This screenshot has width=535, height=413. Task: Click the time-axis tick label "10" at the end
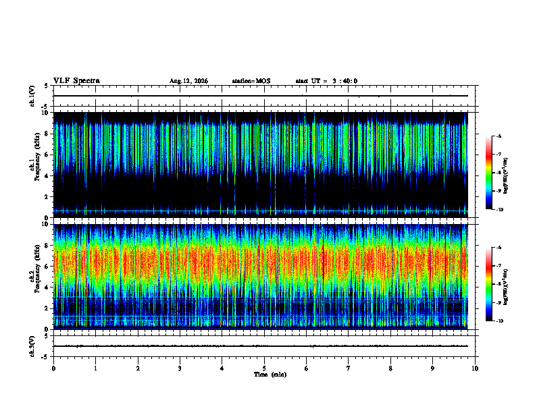[475, 368]
